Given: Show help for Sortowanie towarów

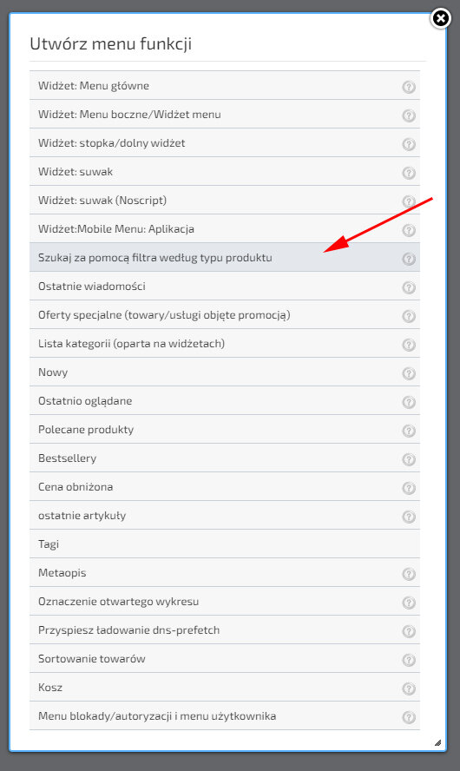Looking at the screenshot, I should [x=409, y=661].
